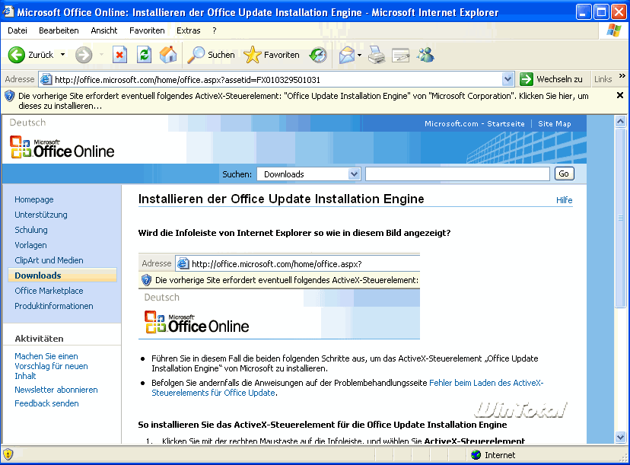630x465 pixels.
Task: Open the Ansicht menu
Action: click(104, 30)
